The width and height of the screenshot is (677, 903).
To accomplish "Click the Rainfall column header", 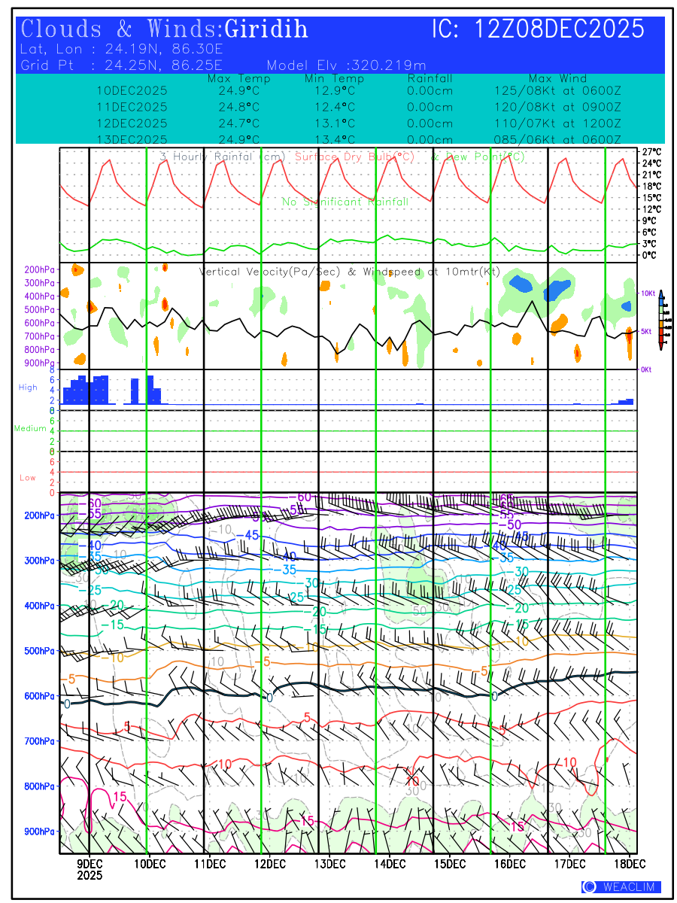I will [430, 78].
